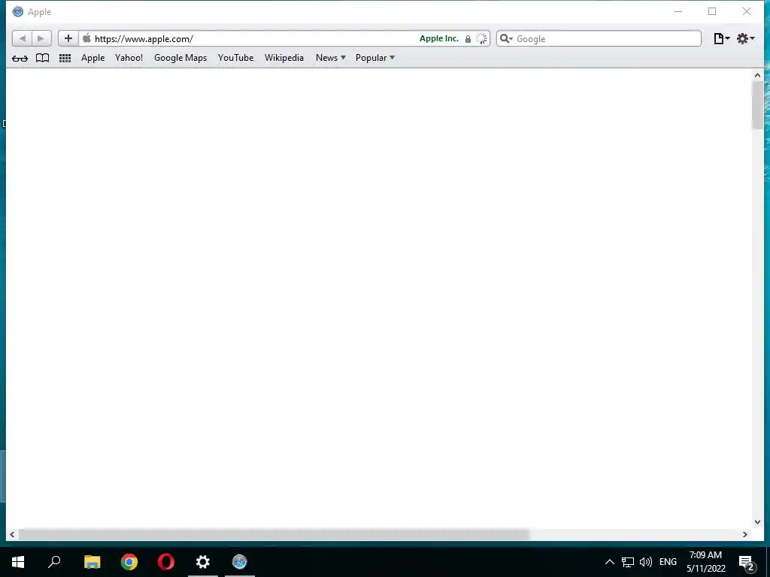Select Safari icon on the taskbar

240,562
